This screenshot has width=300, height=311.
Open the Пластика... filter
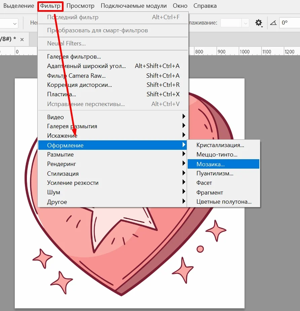[62, 94]
